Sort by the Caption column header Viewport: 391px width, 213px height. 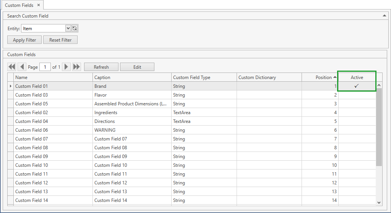click(x=132, y=77)
